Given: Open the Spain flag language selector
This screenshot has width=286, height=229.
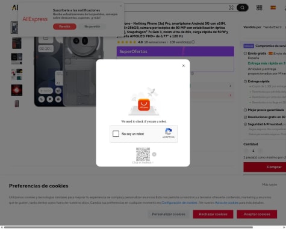Looking at the screenshot, I should [x=273, y=8].
